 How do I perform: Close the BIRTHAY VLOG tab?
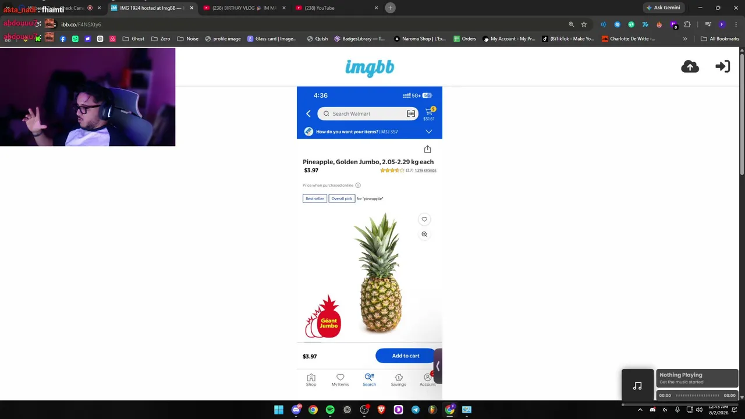point(283,8)
